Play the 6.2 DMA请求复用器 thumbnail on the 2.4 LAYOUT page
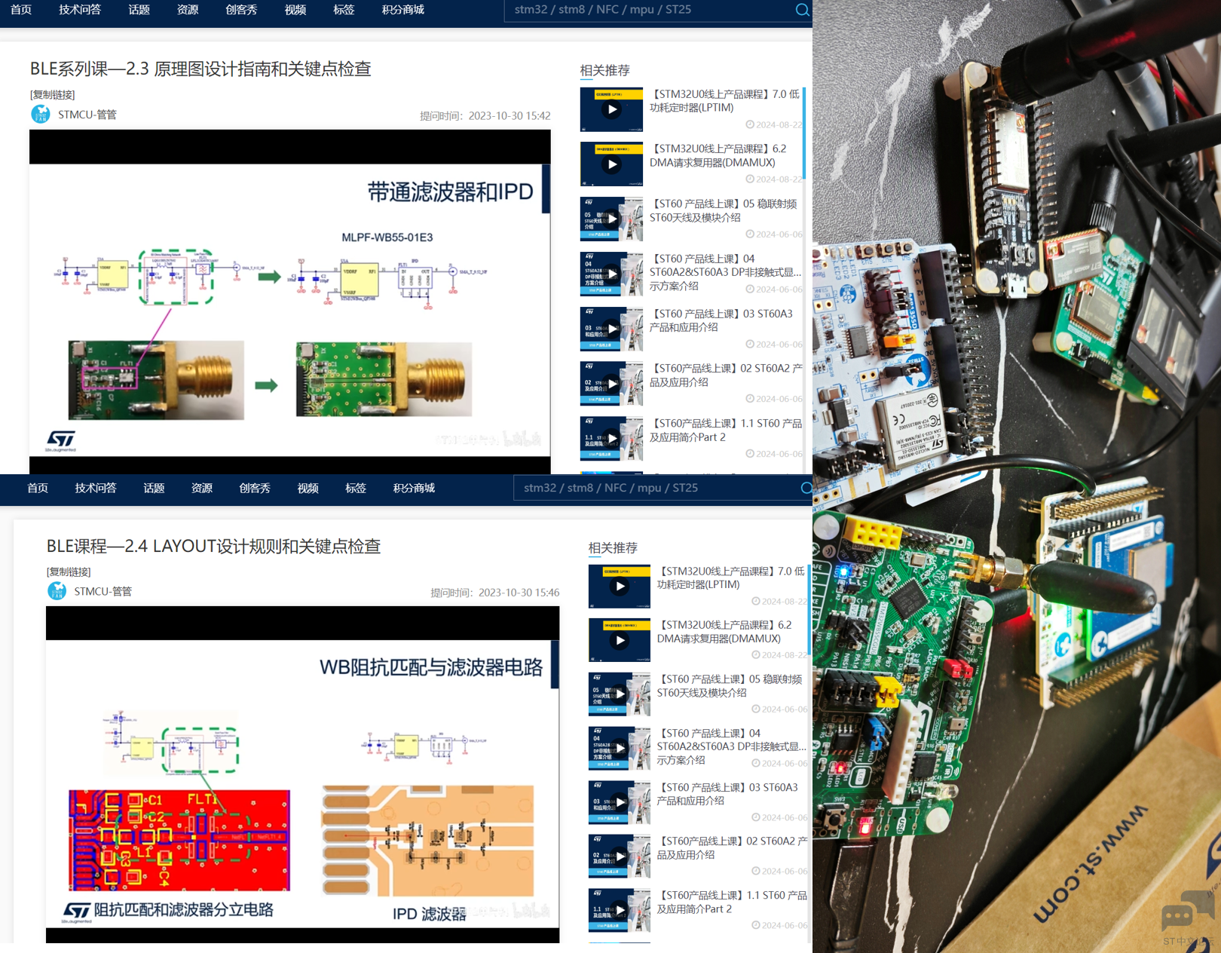 [620, 640]
